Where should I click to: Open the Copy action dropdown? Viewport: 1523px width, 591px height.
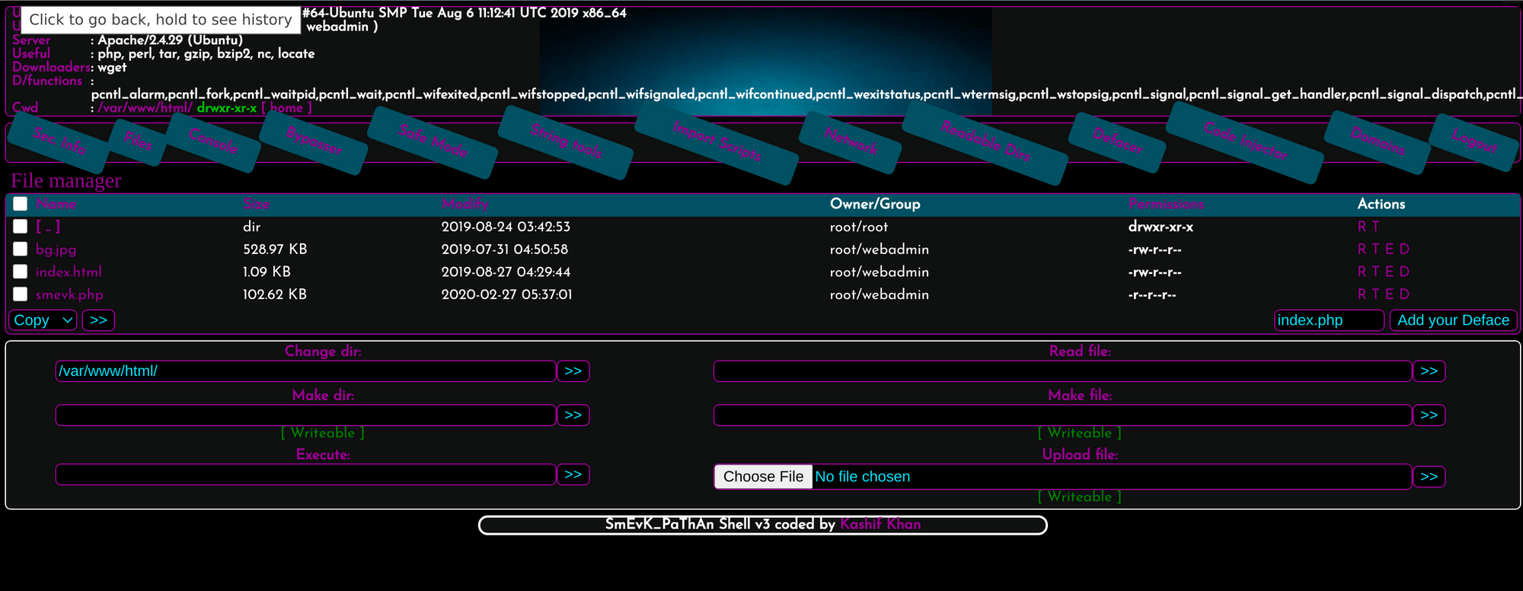(43, 320)
